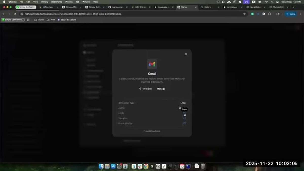Click the address bar URL field
This screenshot has width=304, height=171.
point(130,14)
